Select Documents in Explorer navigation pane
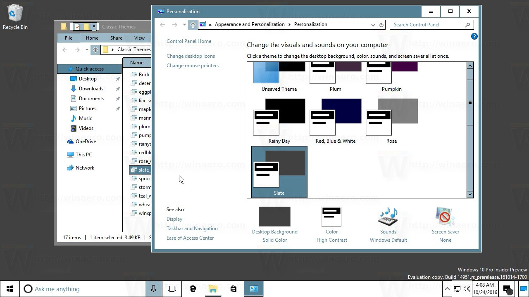 [91, 99]
